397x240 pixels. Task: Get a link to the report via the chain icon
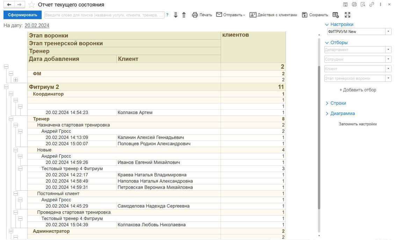click(372, 4)
